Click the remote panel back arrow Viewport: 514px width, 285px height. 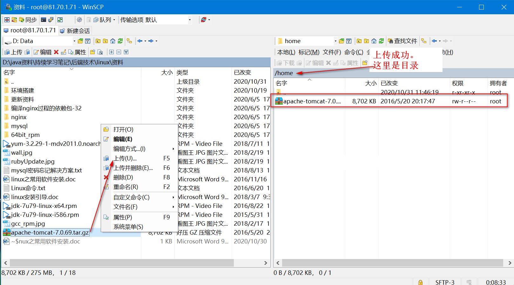[434, 41]
